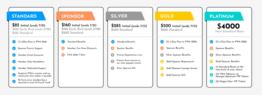Click P icon beside Hoppy Hour VIP Tickets
Viewport: 262px width, 95px height.
[211, 81]
